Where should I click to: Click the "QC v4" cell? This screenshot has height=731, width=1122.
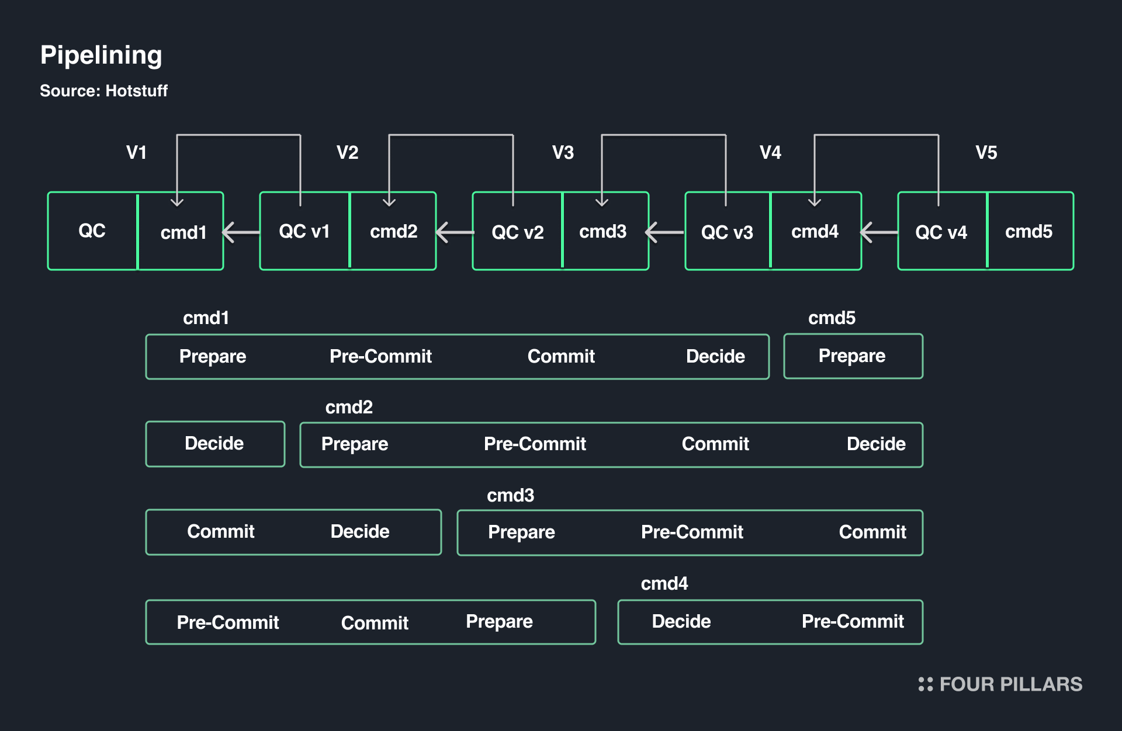point(942,231)
